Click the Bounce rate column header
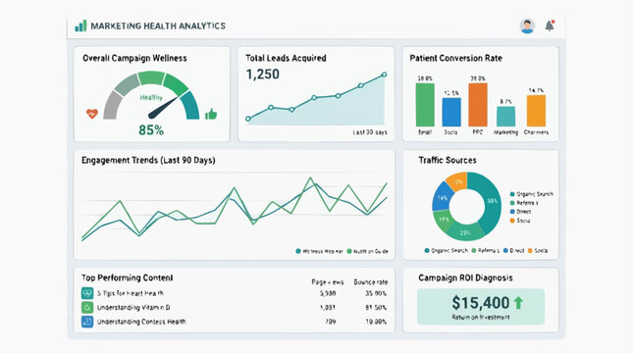 tap(371, 282)
